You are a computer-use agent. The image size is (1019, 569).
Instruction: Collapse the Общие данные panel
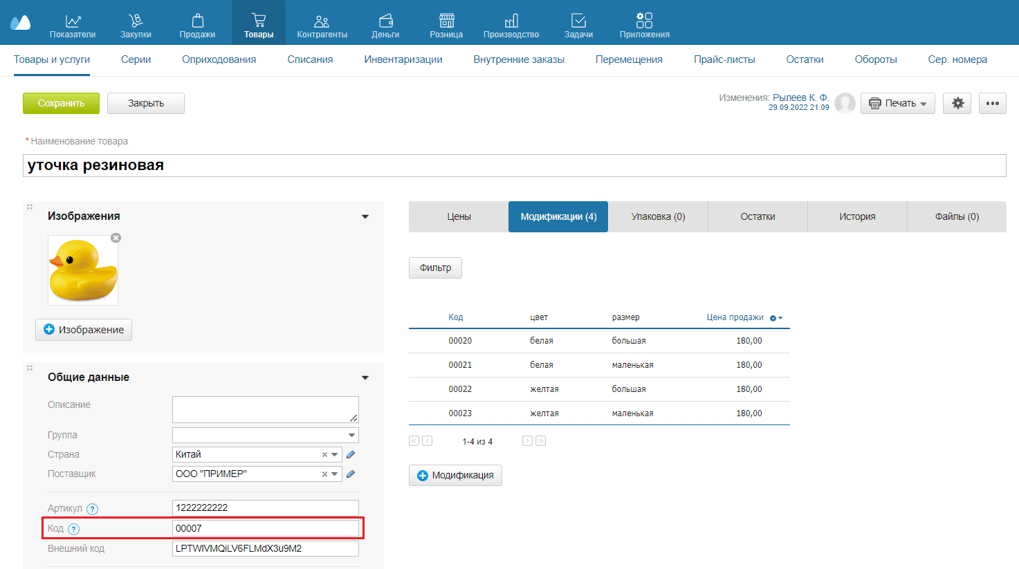click(365, 377)
